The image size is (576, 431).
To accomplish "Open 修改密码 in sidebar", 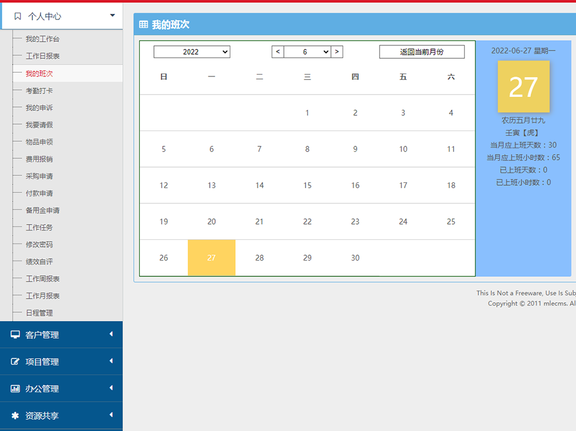I will pyautogui.click(x=39, y=245).
